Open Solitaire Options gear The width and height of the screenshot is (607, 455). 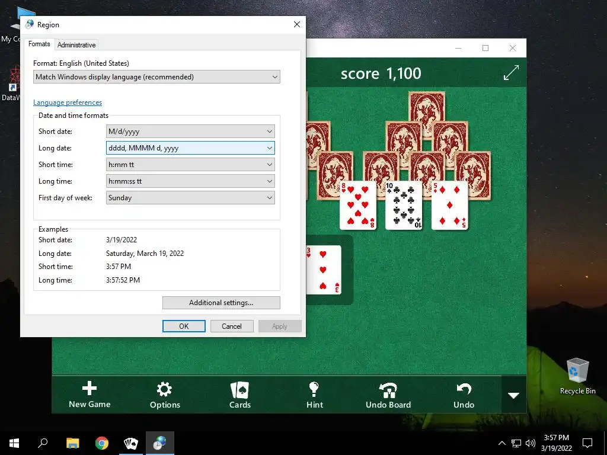[165, 395]
